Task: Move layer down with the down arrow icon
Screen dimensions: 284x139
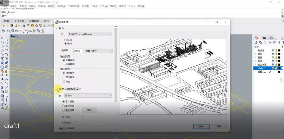Action: click(x=274, y=42)
